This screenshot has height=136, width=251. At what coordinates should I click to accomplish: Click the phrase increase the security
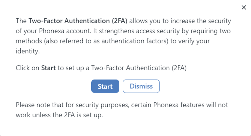(x=201, y=21)
